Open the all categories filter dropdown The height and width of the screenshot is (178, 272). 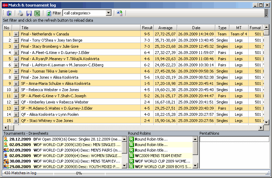pos(108,13)
